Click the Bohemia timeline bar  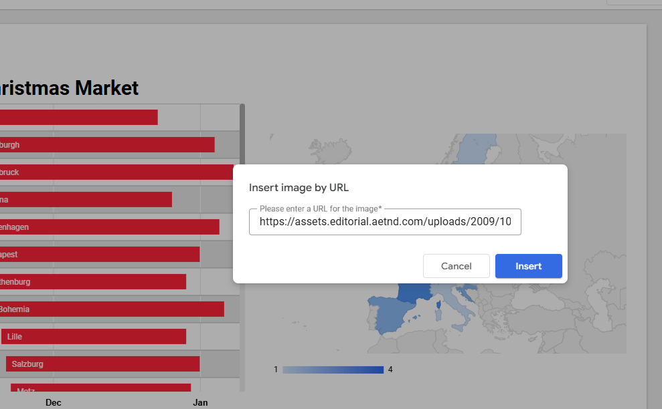coord(111,309)
